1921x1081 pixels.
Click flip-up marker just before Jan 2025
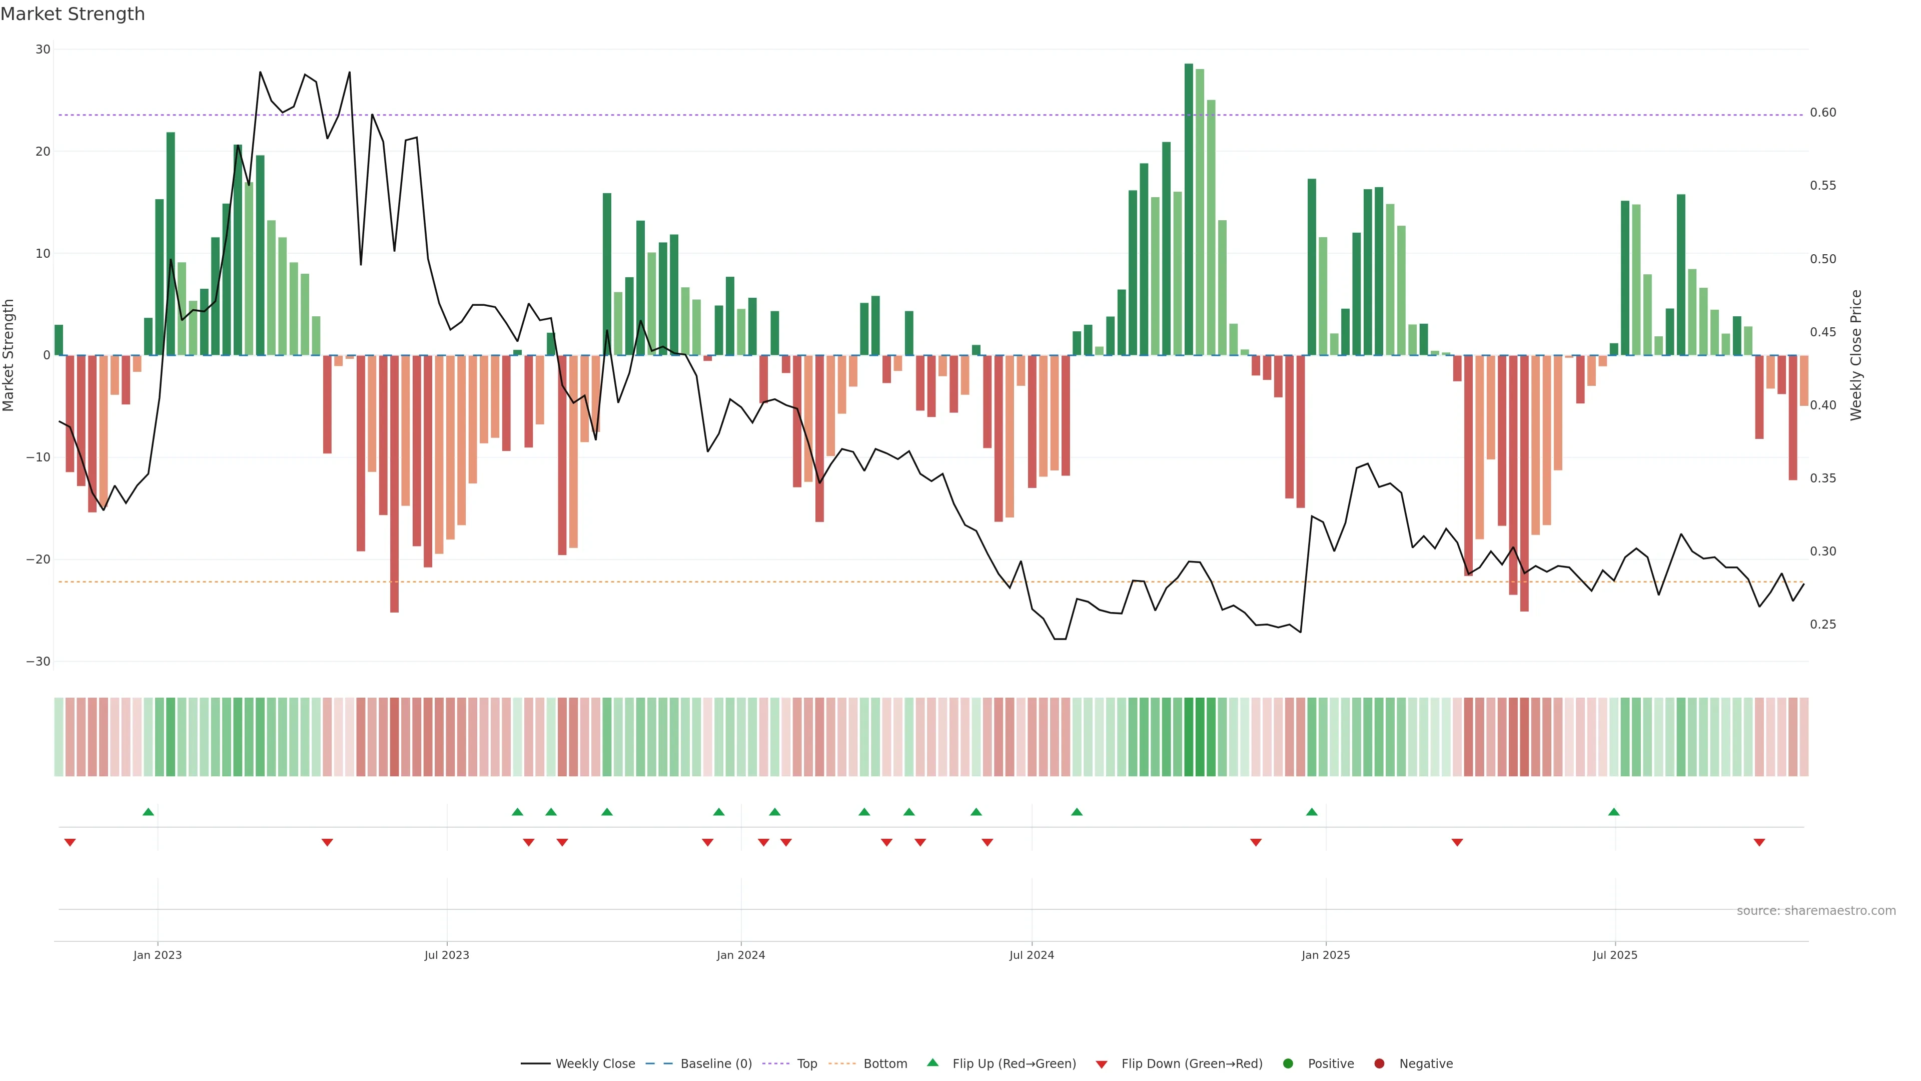pos(1312,812)
